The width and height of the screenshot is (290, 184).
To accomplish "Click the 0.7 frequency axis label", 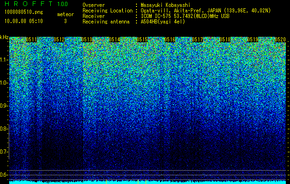I will pos(4,152).
